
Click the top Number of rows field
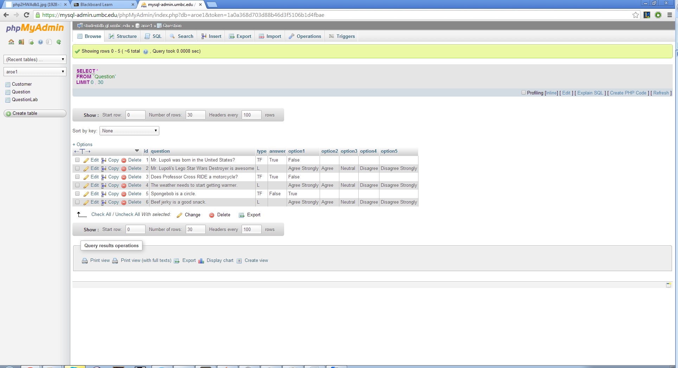point(195,115)
